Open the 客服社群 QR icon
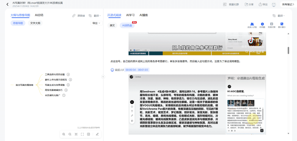This screenshot has height=141, width=297. (224, 4)
